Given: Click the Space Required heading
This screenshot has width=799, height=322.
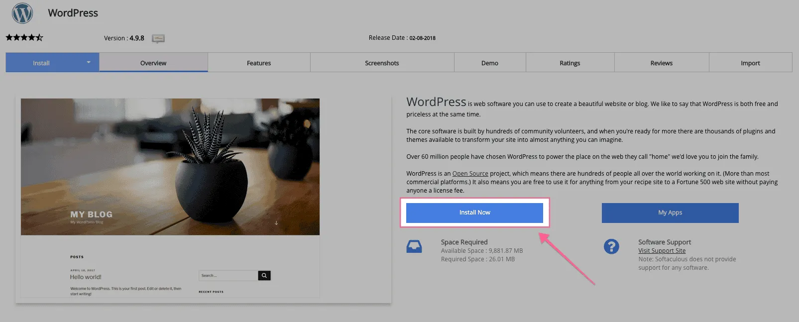Looking at the screenshot, I should pos(464,242).
